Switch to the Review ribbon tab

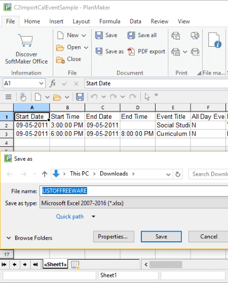160,21
